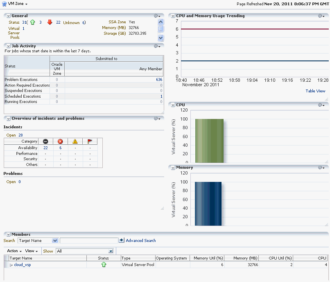
Task: Open the Show All filter dropdown
Action: [85, 251]
